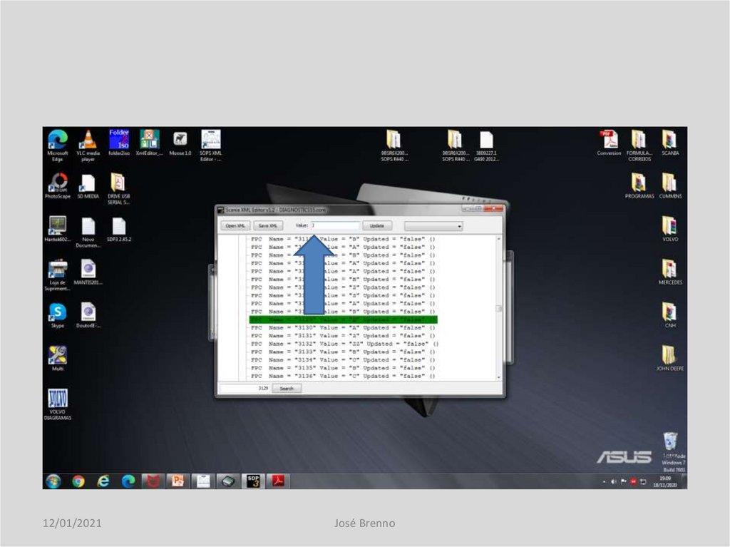This screenshot has height=547, width=730.
Task: Select the FPC row named 3131
Action: 343,335
